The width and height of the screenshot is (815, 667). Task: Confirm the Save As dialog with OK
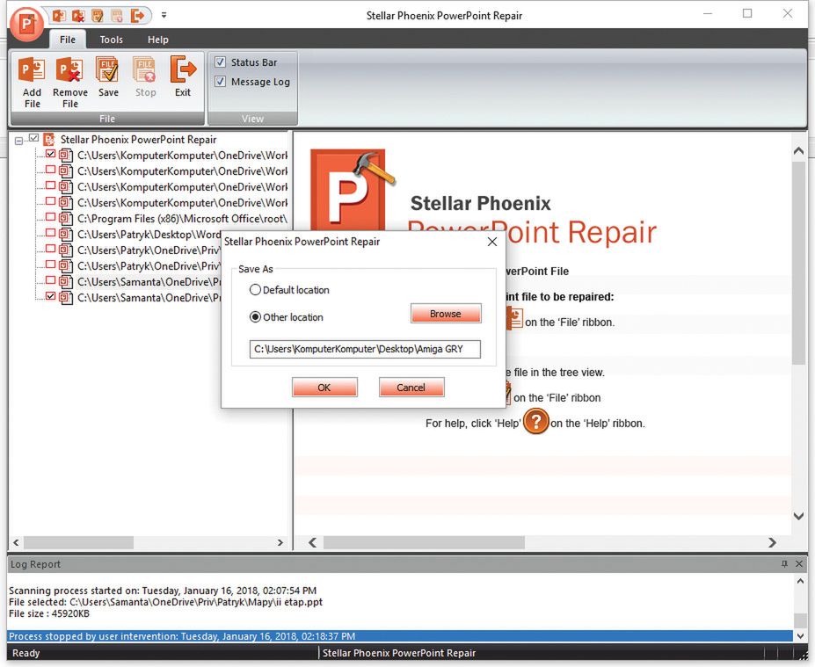[324, 388]
